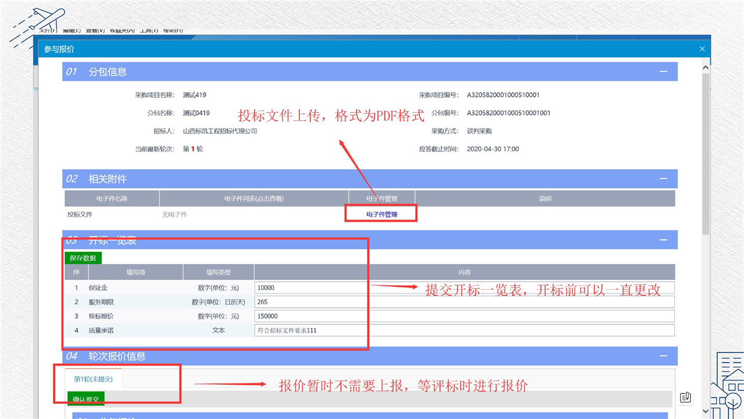Click the scrollbar down arrow
Viewport: 744px width, 419px height.
[x=706, y=411]
